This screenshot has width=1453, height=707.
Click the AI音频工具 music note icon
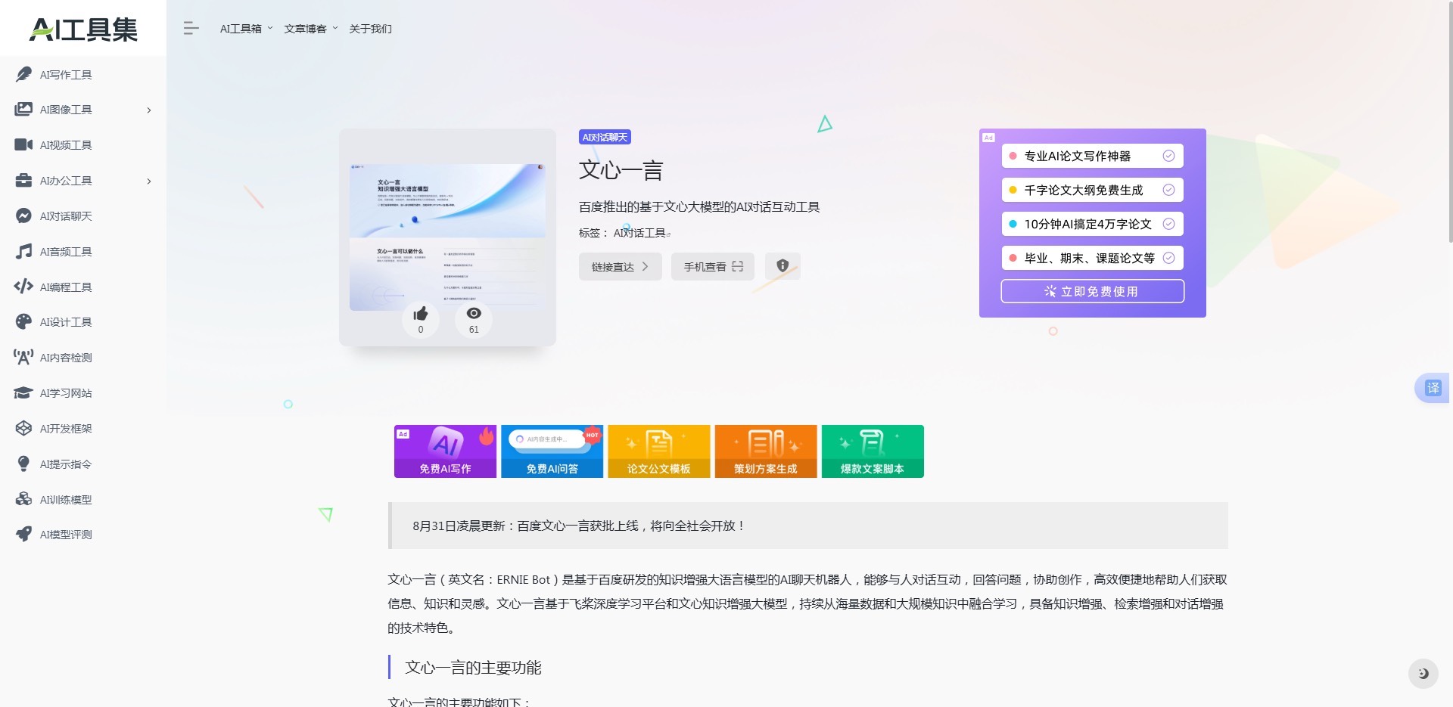tap(23, 251)
